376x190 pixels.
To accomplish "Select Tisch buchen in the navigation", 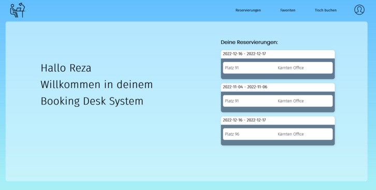I will (x=326, y=10).
